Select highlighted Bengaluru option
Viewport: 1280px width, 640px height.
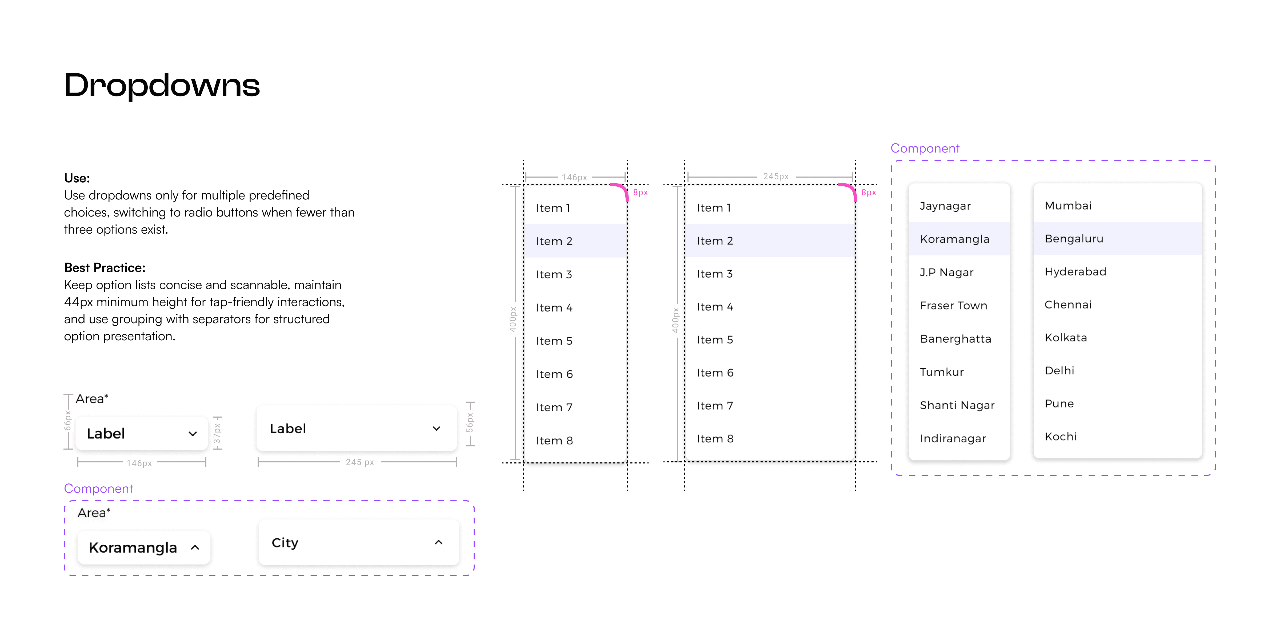click(1074, 238)
